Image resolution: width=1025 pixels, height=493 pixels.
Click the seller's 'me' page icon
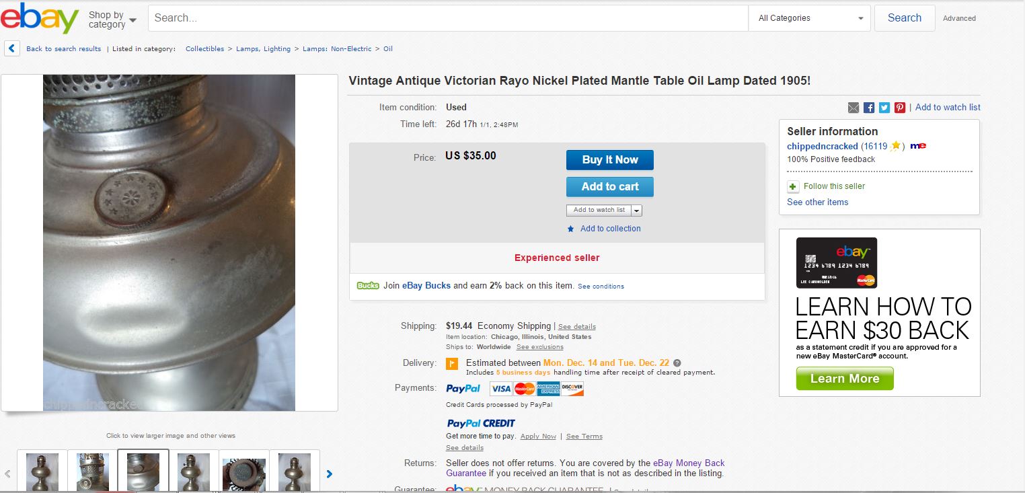tap(918, 146)
